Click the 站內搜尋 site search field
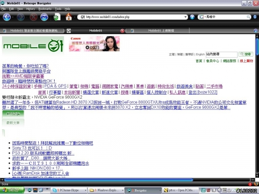This screenshot has height=194, width=259. 221,54
